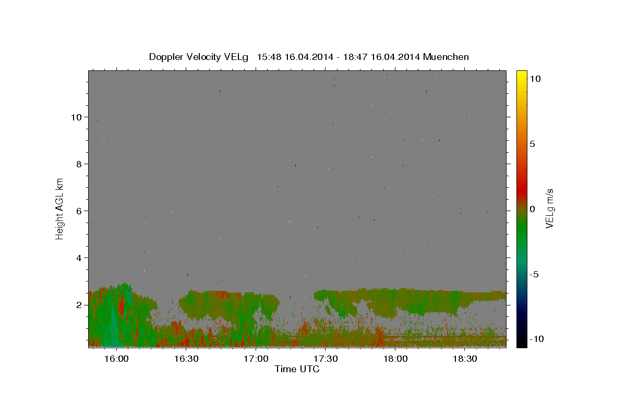Click the '17:30' time tick label

pos(326,359)
